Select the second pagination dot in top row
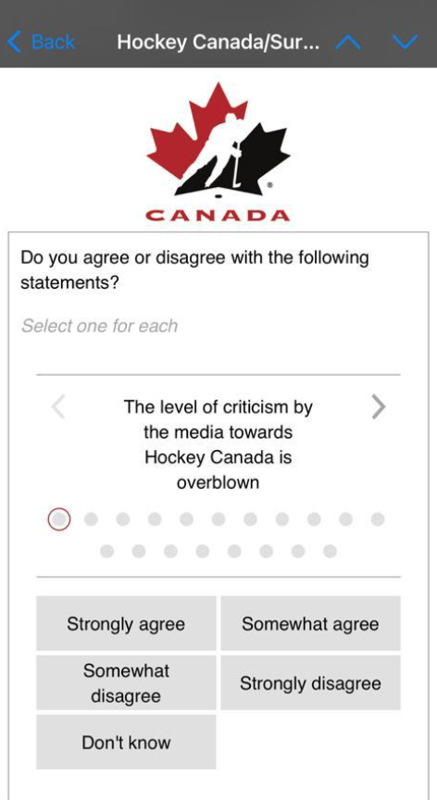The width and height of the screenshot is (437, 800). [x=91, y=519]
